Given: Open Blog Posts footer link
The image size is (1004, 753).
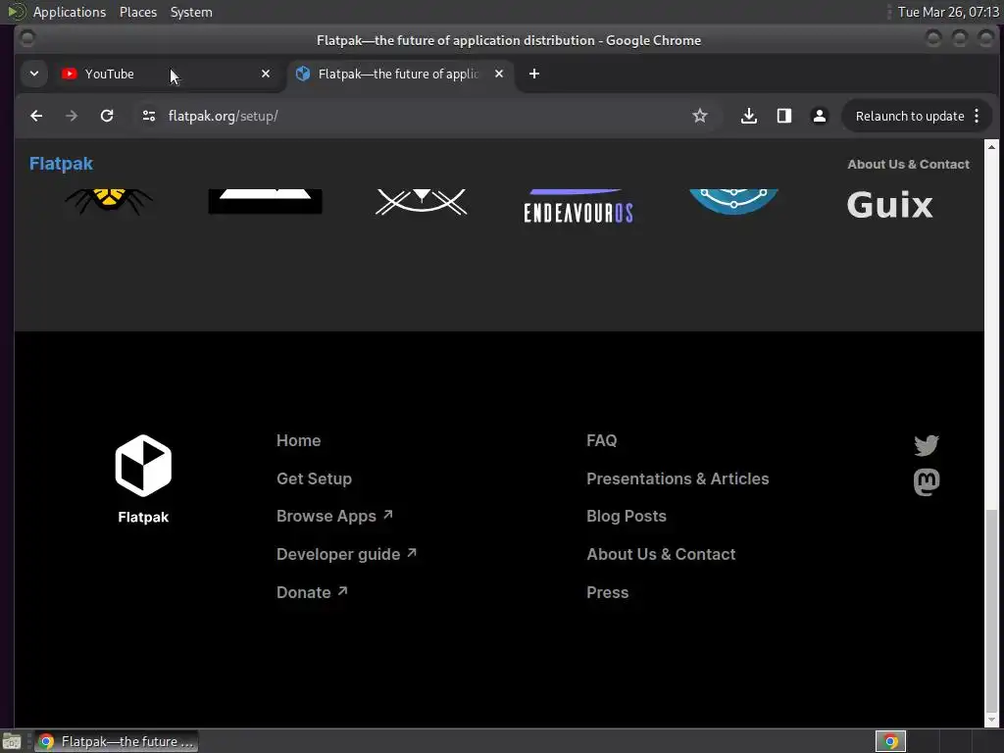Looking at the screenshot, I should pos(627,516).
